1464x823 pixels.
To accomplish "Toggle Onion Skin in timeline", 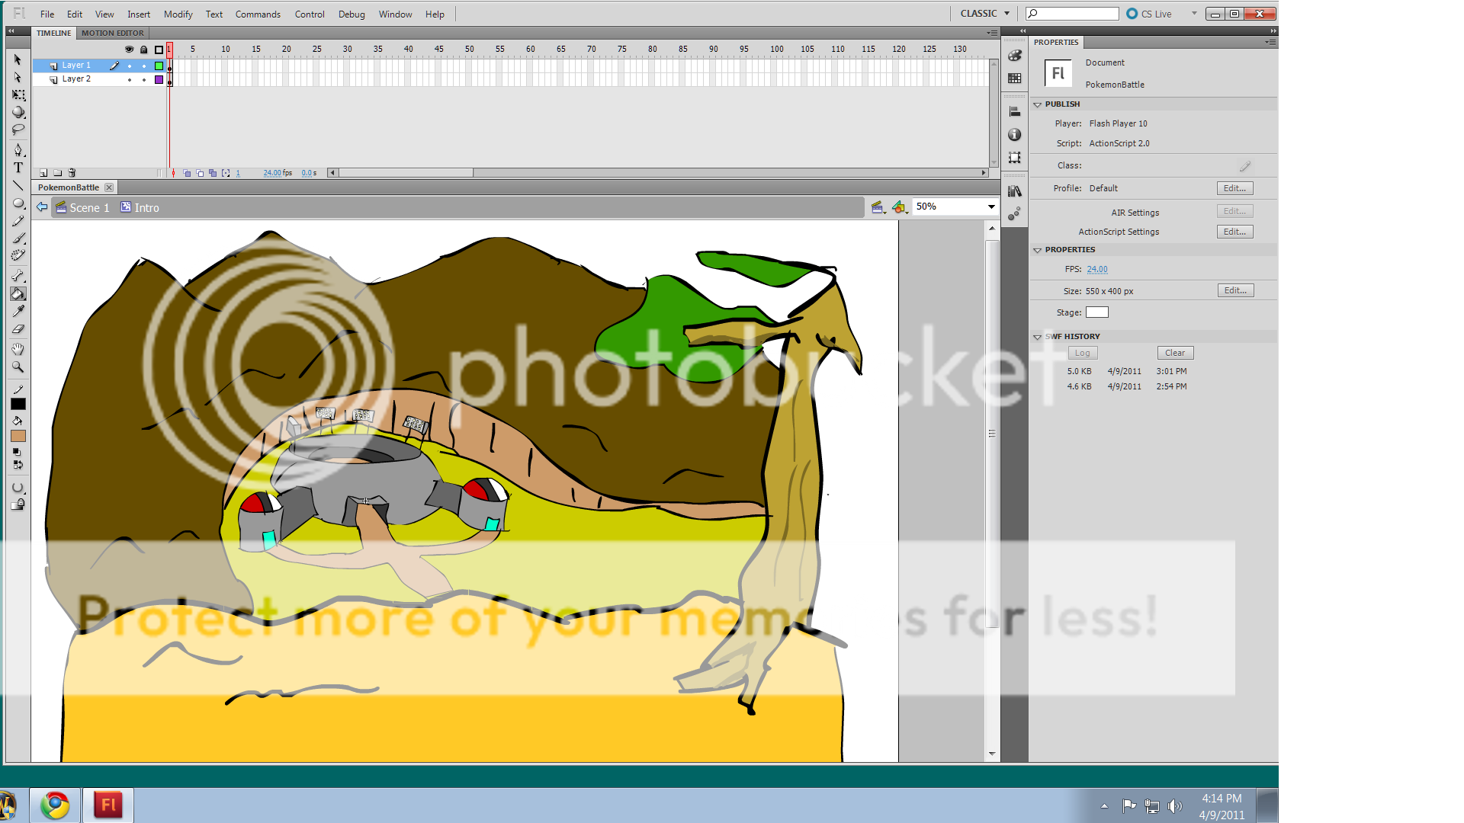I will [x=187, y=173].
